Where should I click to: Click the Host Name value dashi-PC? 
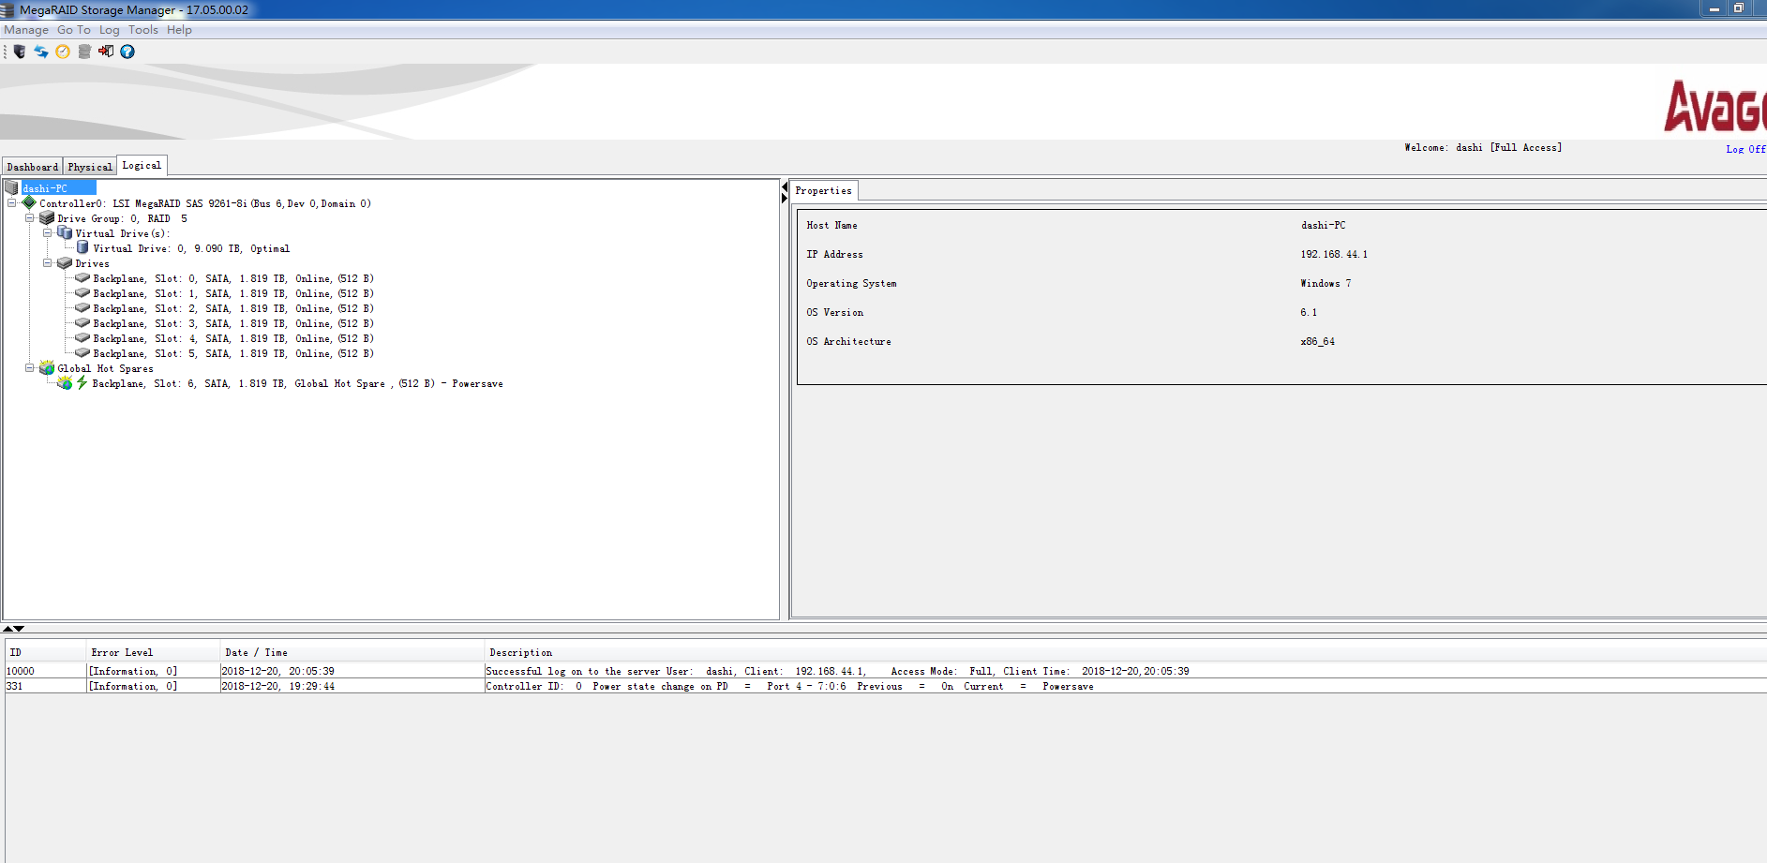click(x=1323, y=225)
